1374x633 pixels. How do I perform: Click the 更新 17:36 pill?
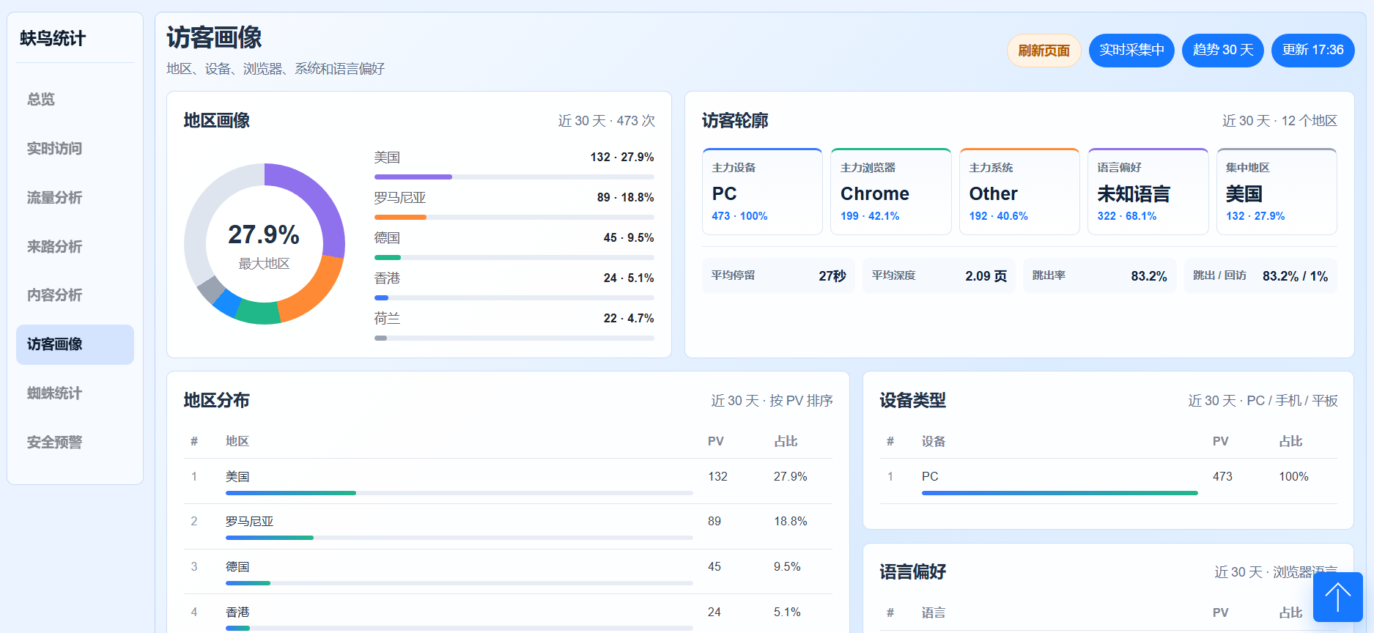click(x=1313, y=51)
